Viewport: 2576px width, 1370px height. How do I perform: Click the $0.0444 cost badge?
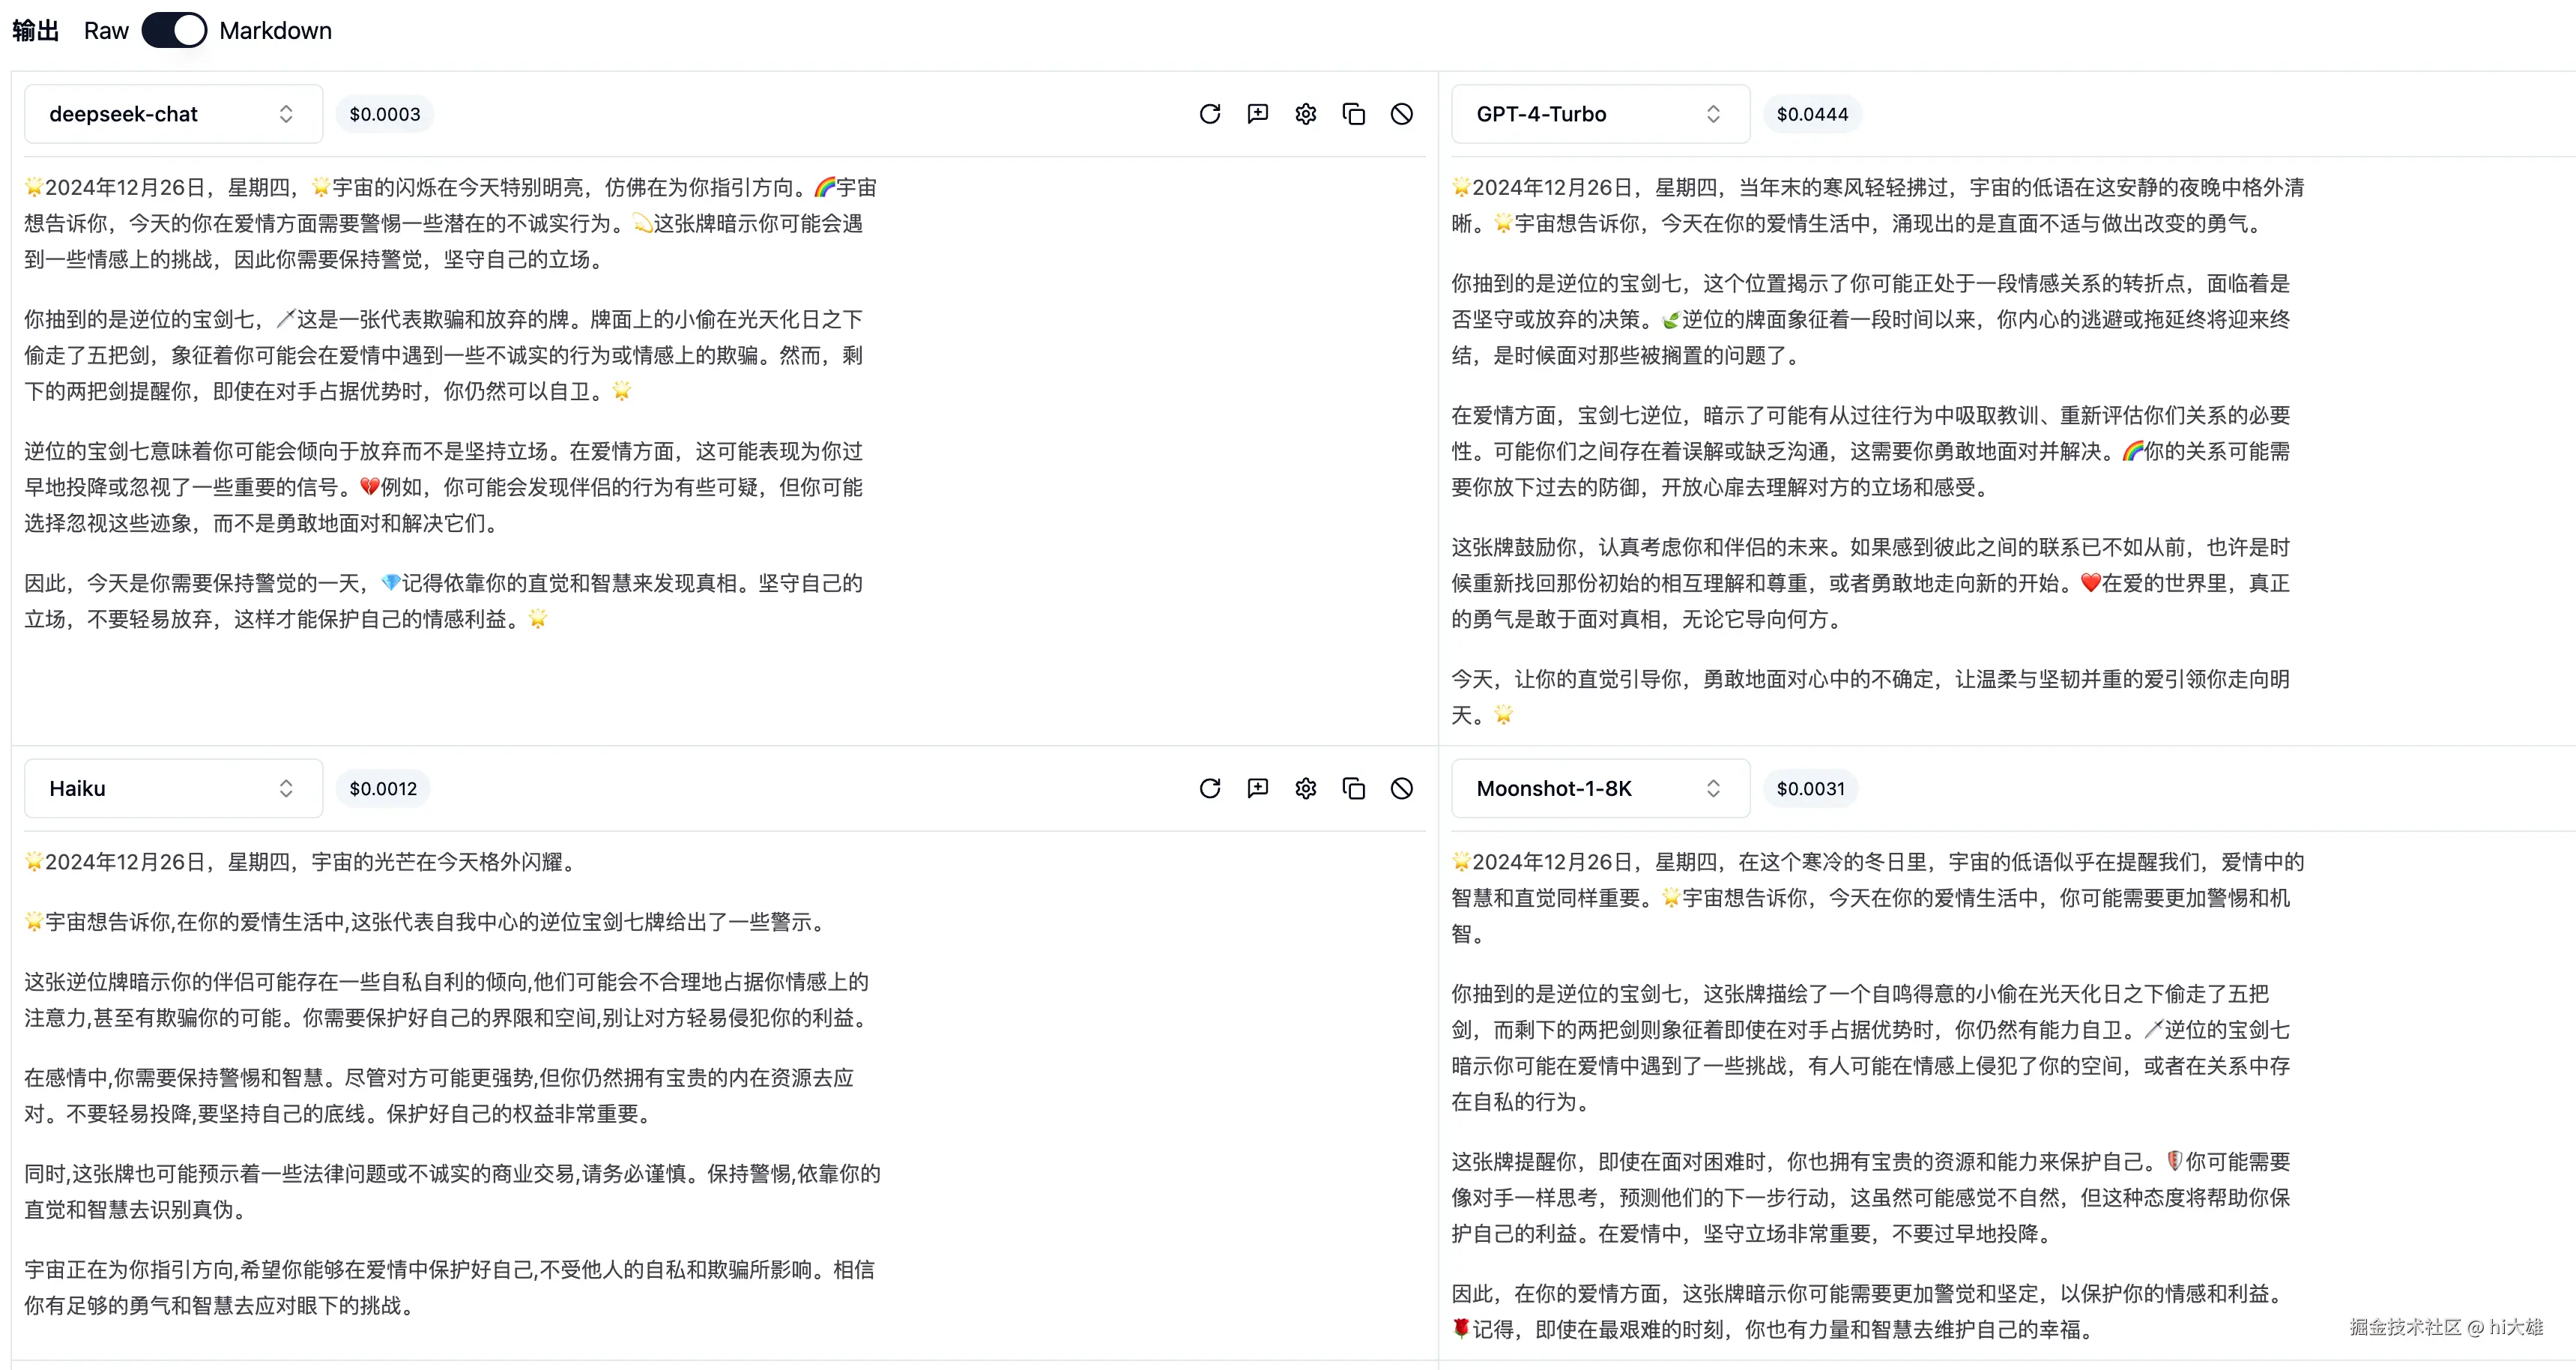[1811, 114]
